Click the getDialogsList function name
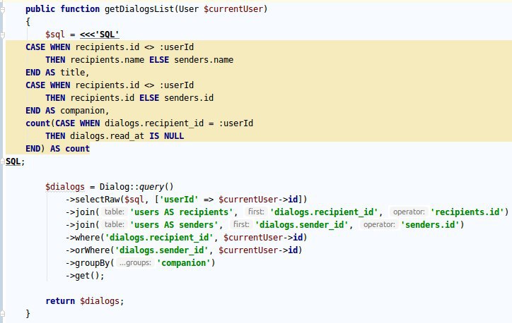512x323 pixels. click(139, 9)
